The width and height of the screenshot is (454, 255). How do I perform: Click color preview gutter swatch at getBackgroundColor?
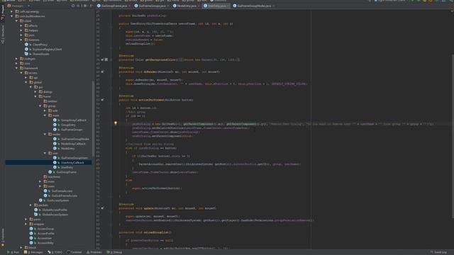(x=106, y=59)
